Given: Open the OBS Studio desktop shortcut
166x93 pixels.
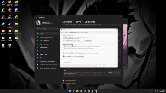Looking at the screenshot, I should [10, 17].
